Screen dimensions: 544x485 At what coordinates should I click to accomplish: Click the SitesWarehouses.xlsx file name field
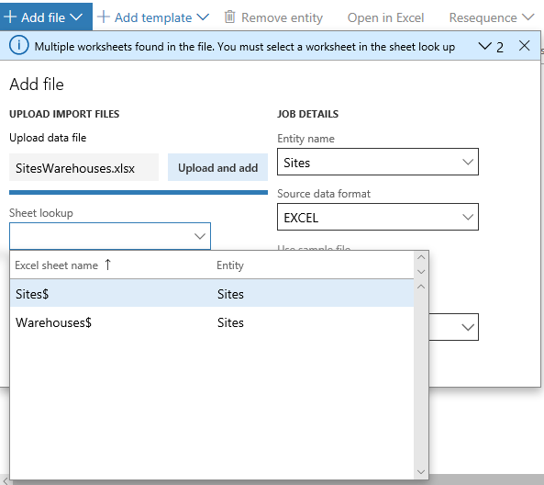83,167
